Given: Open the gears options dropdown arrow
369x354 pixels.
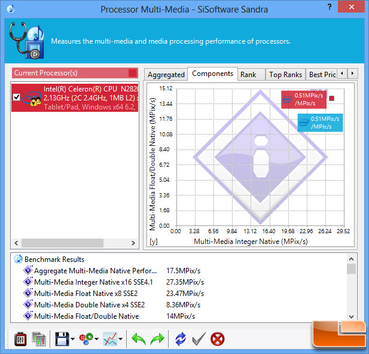Looking at the screenshot, I should click(x=96, y=339).
